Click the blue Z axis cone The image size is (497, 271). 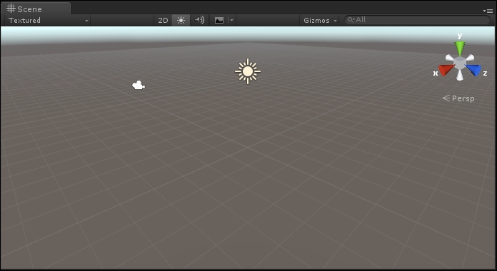click(474, 70)
